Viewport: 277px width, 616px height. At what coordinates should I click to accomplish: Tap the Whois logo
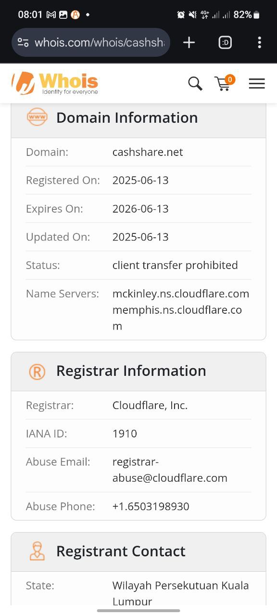pyautogui.click(x=55, y=83)
